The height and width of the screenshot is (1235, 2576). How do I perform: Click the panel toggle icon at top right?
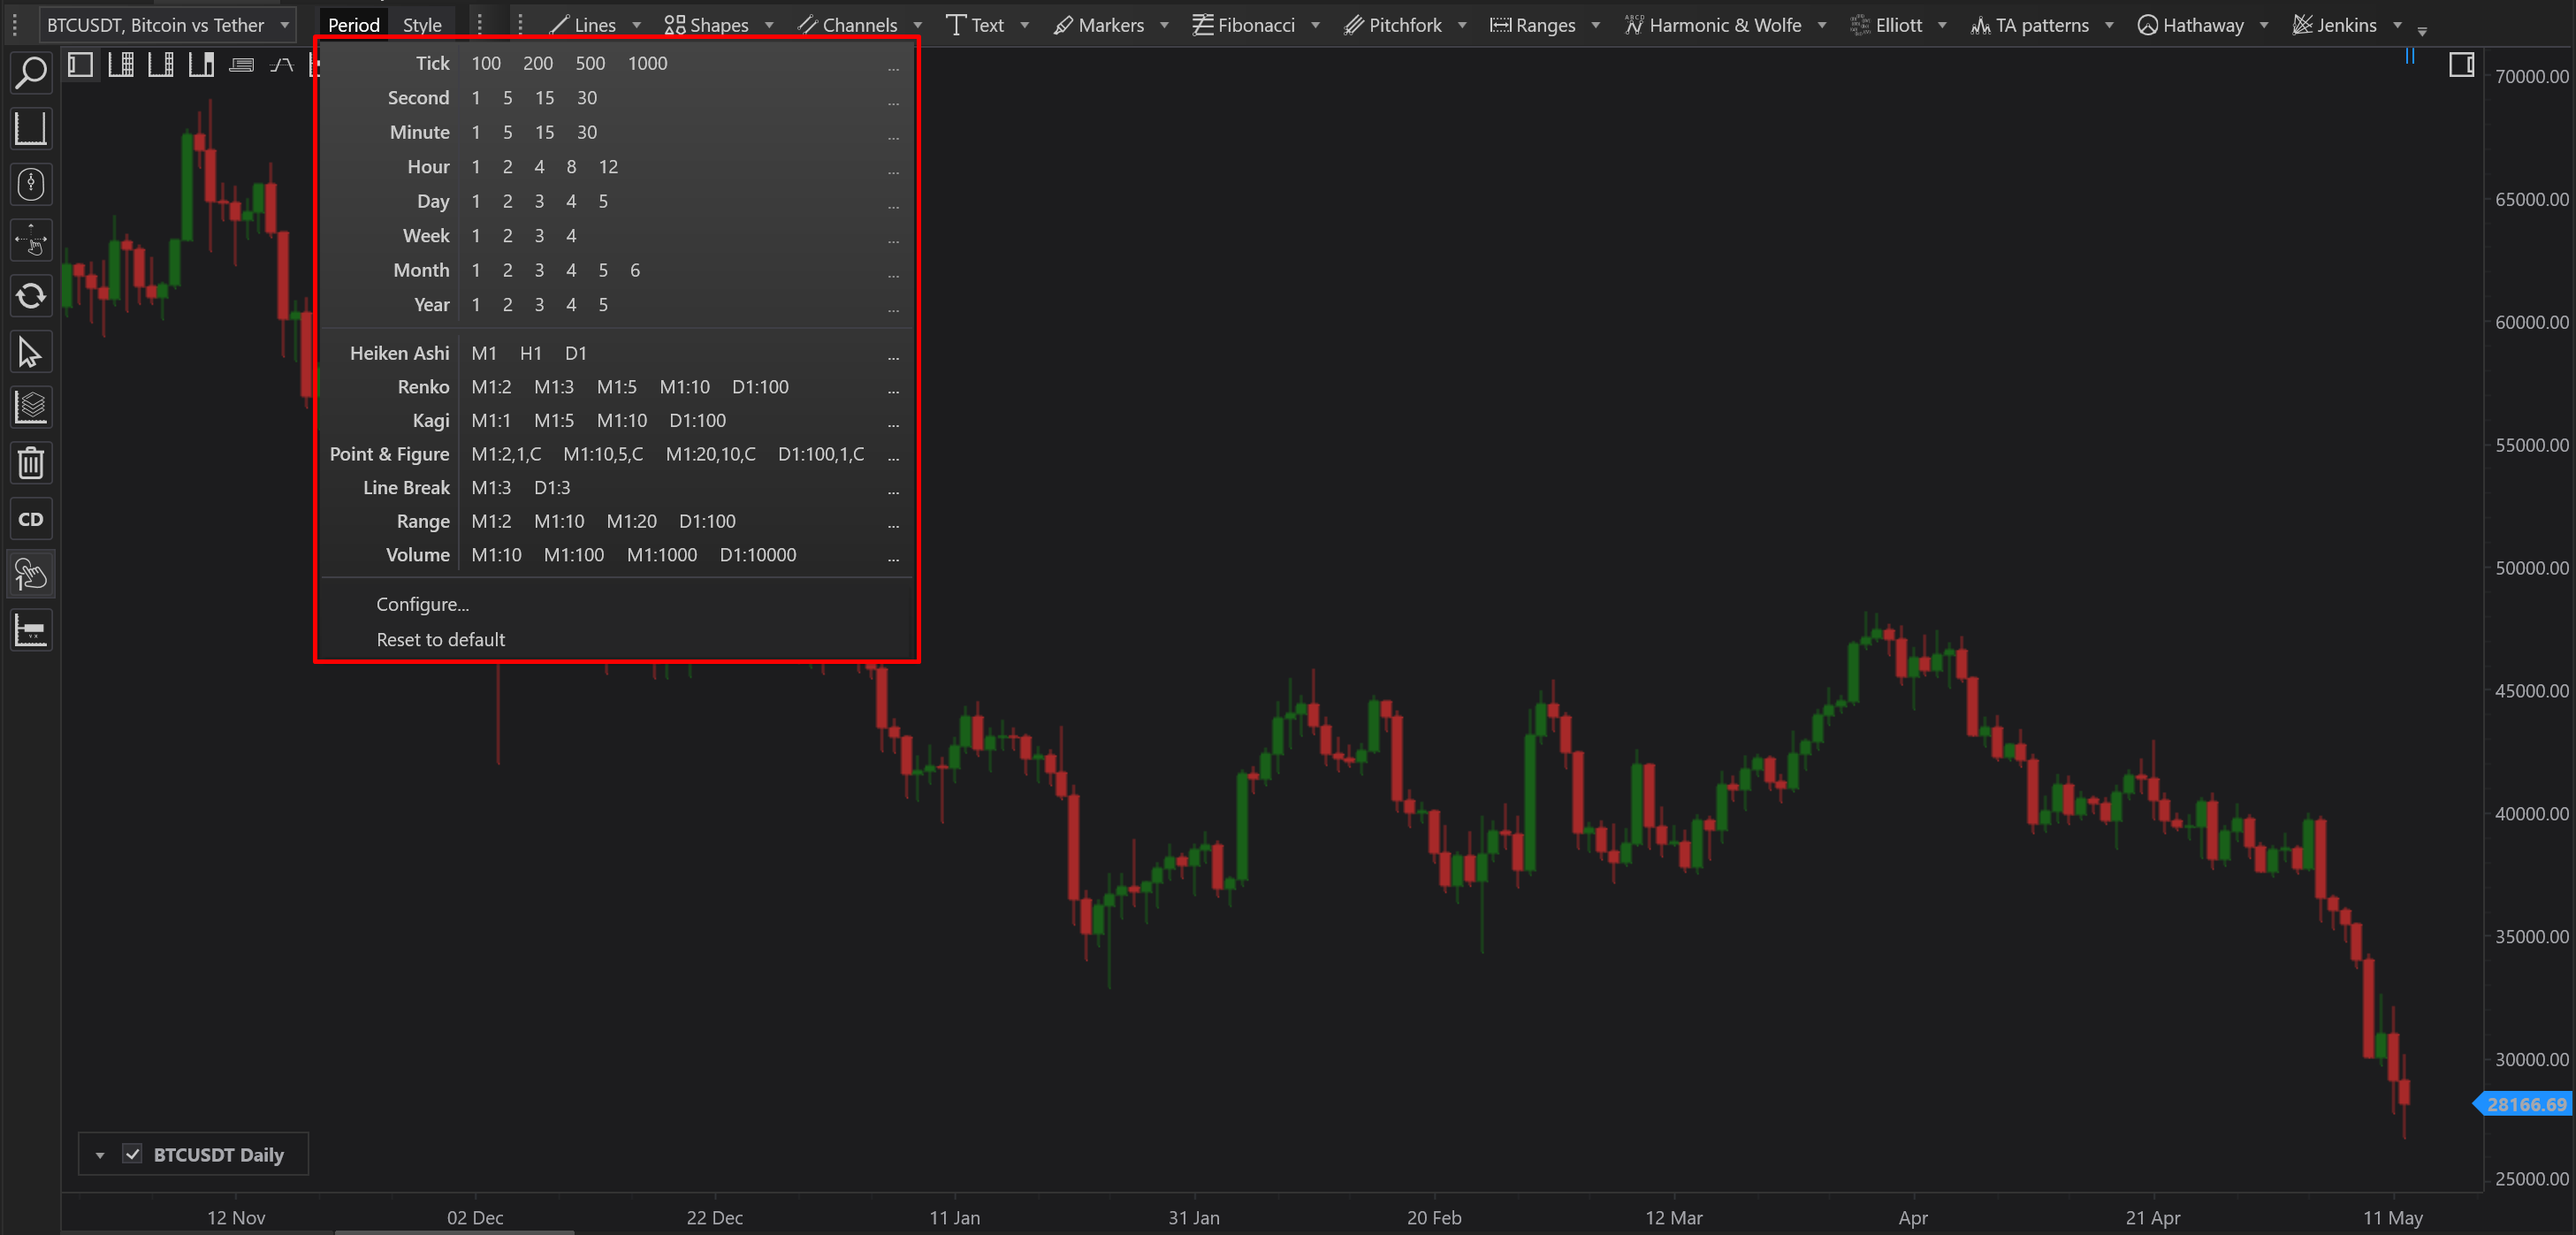pos(2461,66)
